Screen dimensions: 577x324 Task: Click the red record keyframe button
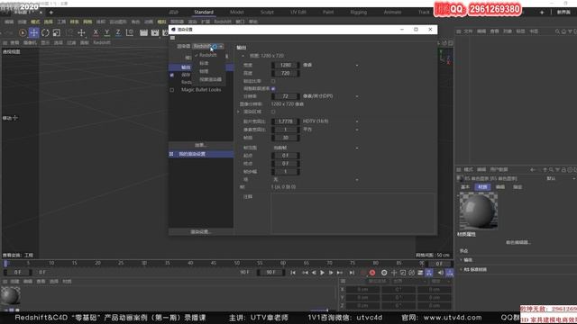(x=372, y=273)
